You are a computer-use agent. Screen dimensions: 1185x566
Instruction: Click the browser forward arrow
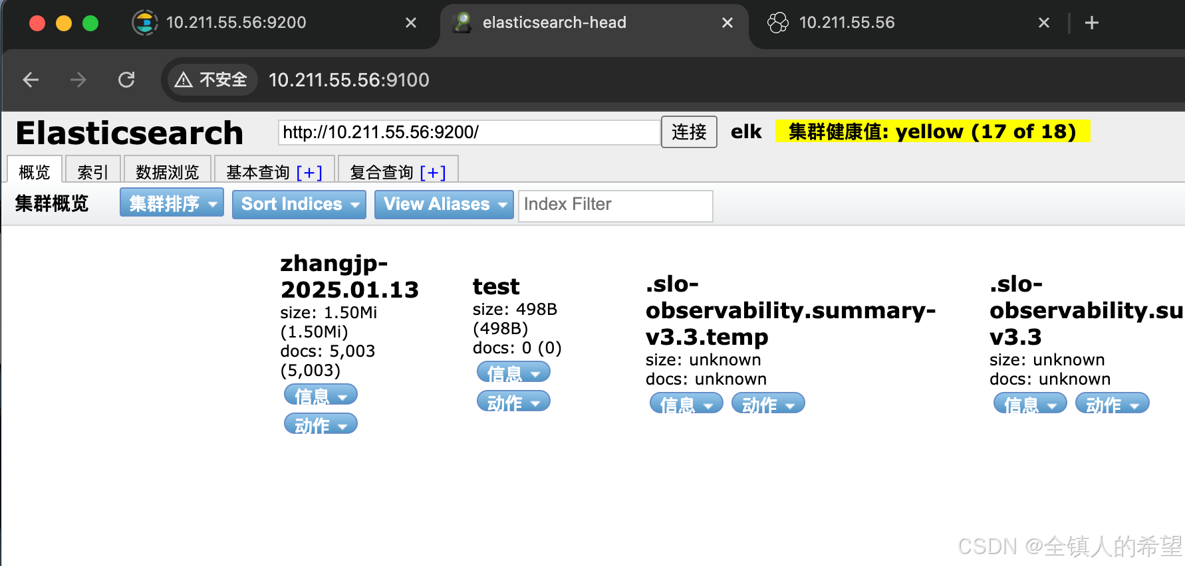pyautogui.click(x=78, y=80)
